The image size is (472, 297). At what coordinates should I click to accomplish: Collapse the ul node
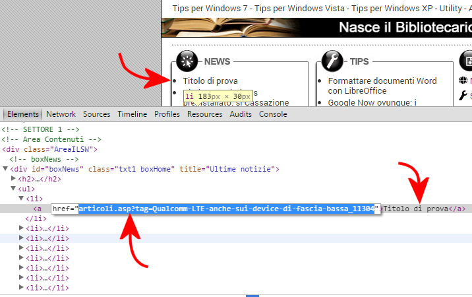pos(13,189)
